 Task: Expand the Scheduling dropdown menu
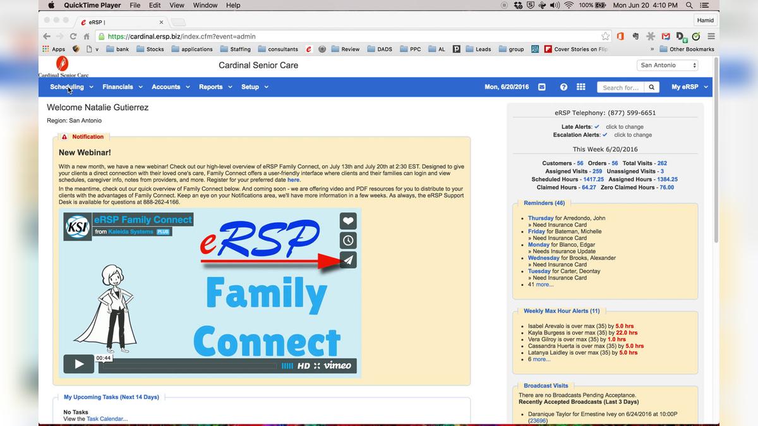71,87
